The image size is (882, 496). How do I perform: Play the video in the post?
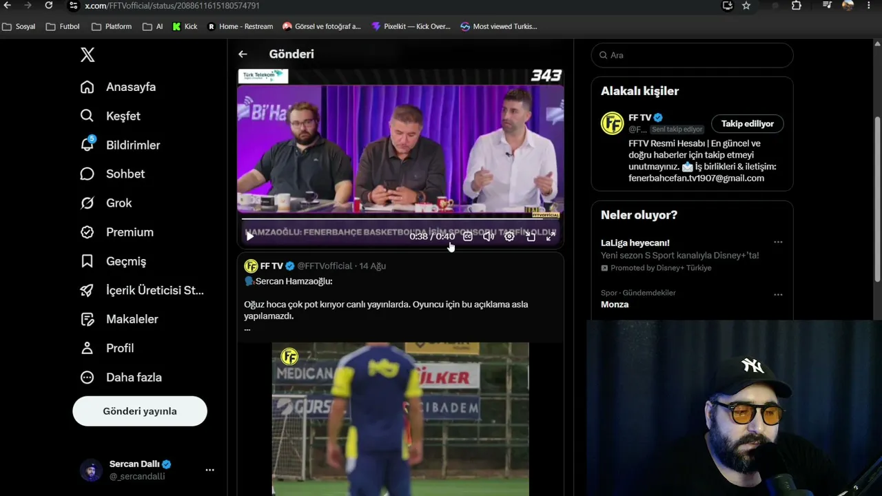[250, 236]
